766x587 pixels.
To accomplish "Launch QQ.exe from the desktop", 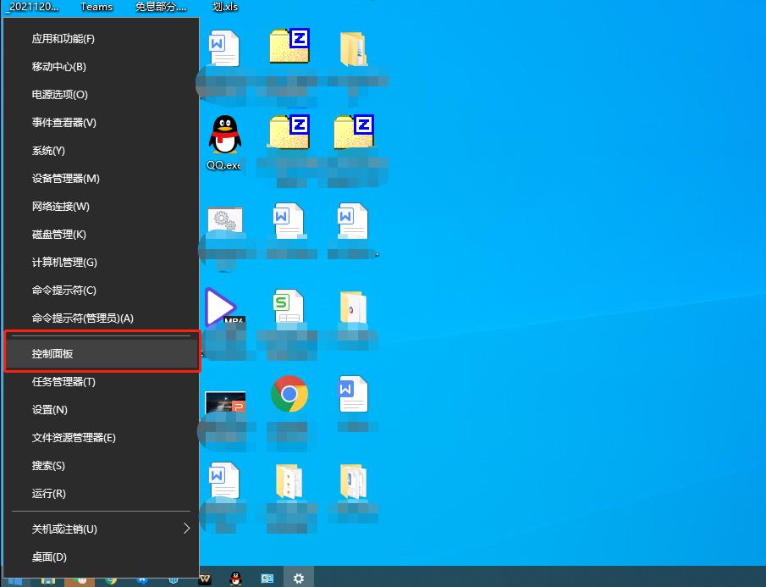I will 224,136.
